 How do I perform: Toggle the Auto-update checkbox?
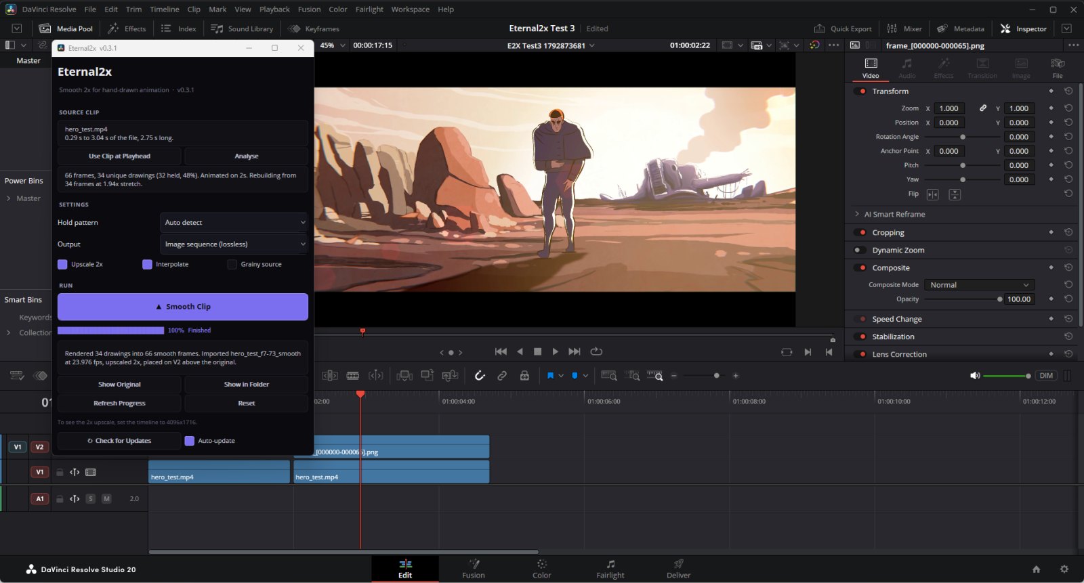click(190, 441)
